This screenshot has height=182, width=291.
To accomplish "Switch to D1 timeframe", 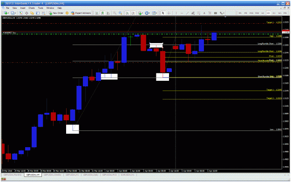I will pyautogui.click(x=274, y=13).
